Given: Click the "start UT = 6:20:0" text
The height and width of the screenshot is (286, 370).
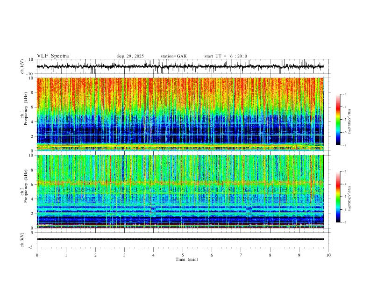Looking at the screenshot, I should (x=226, y=56).
